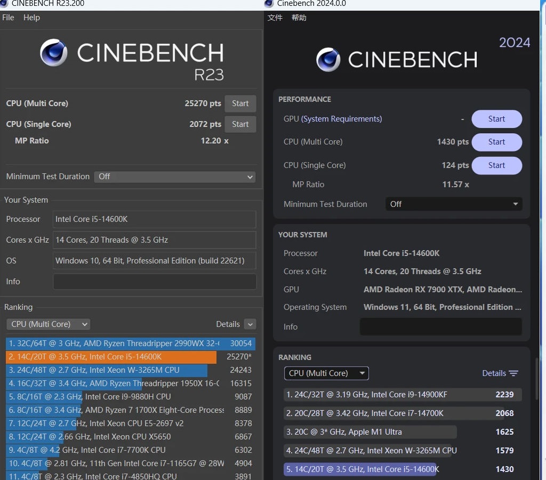Viewport: 546px width, 480px height.
Task: Start the 2024 GPU benchmark
Action: 496,119
